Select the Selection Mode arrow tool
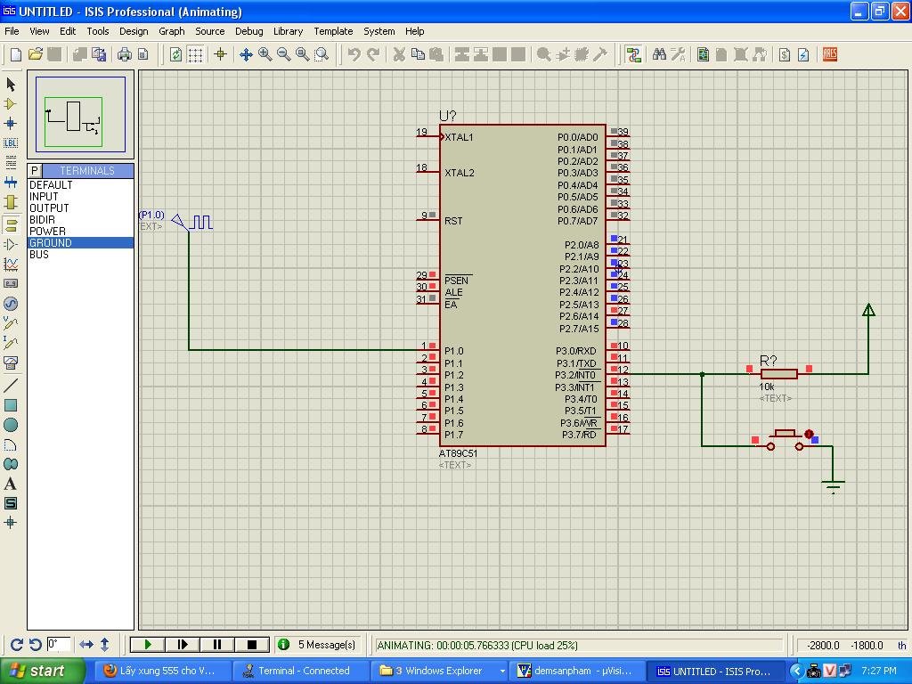The image size is (912, 684). click(11, 85)
